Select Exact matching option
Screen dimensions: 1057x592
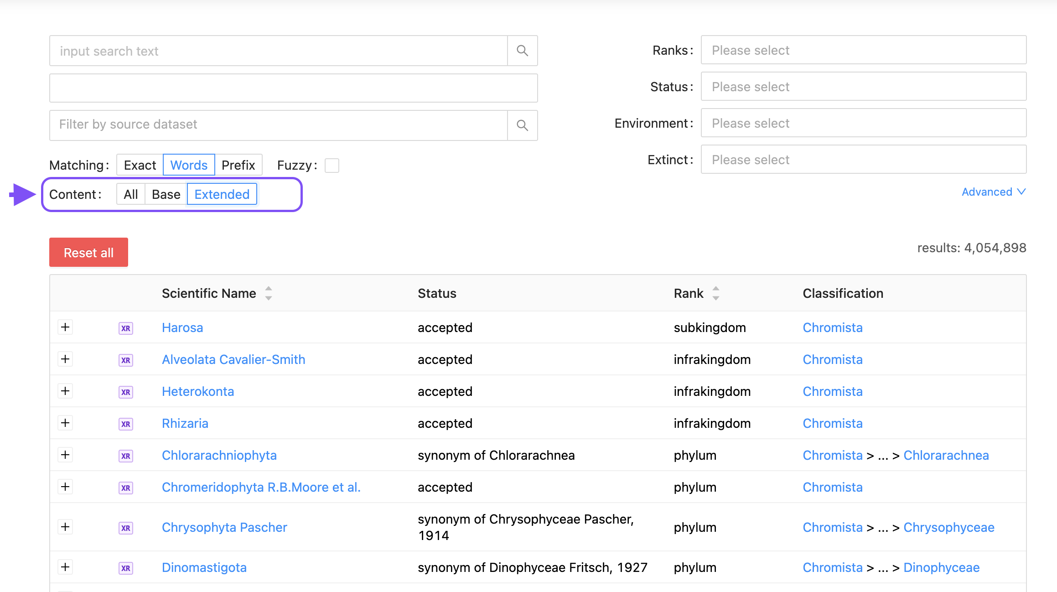click(140, 165)
